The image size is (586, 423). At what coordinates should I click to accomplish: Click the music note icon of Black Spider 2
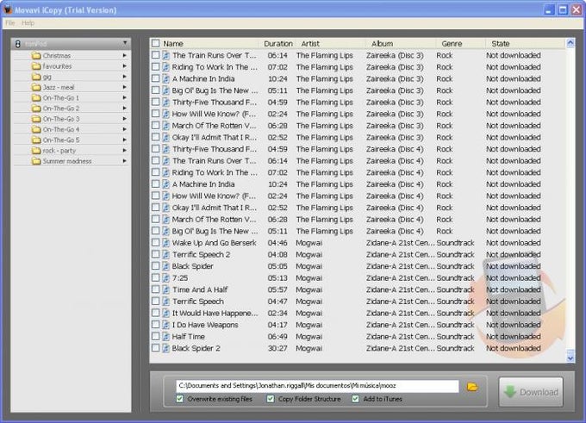tap(165, 348)
